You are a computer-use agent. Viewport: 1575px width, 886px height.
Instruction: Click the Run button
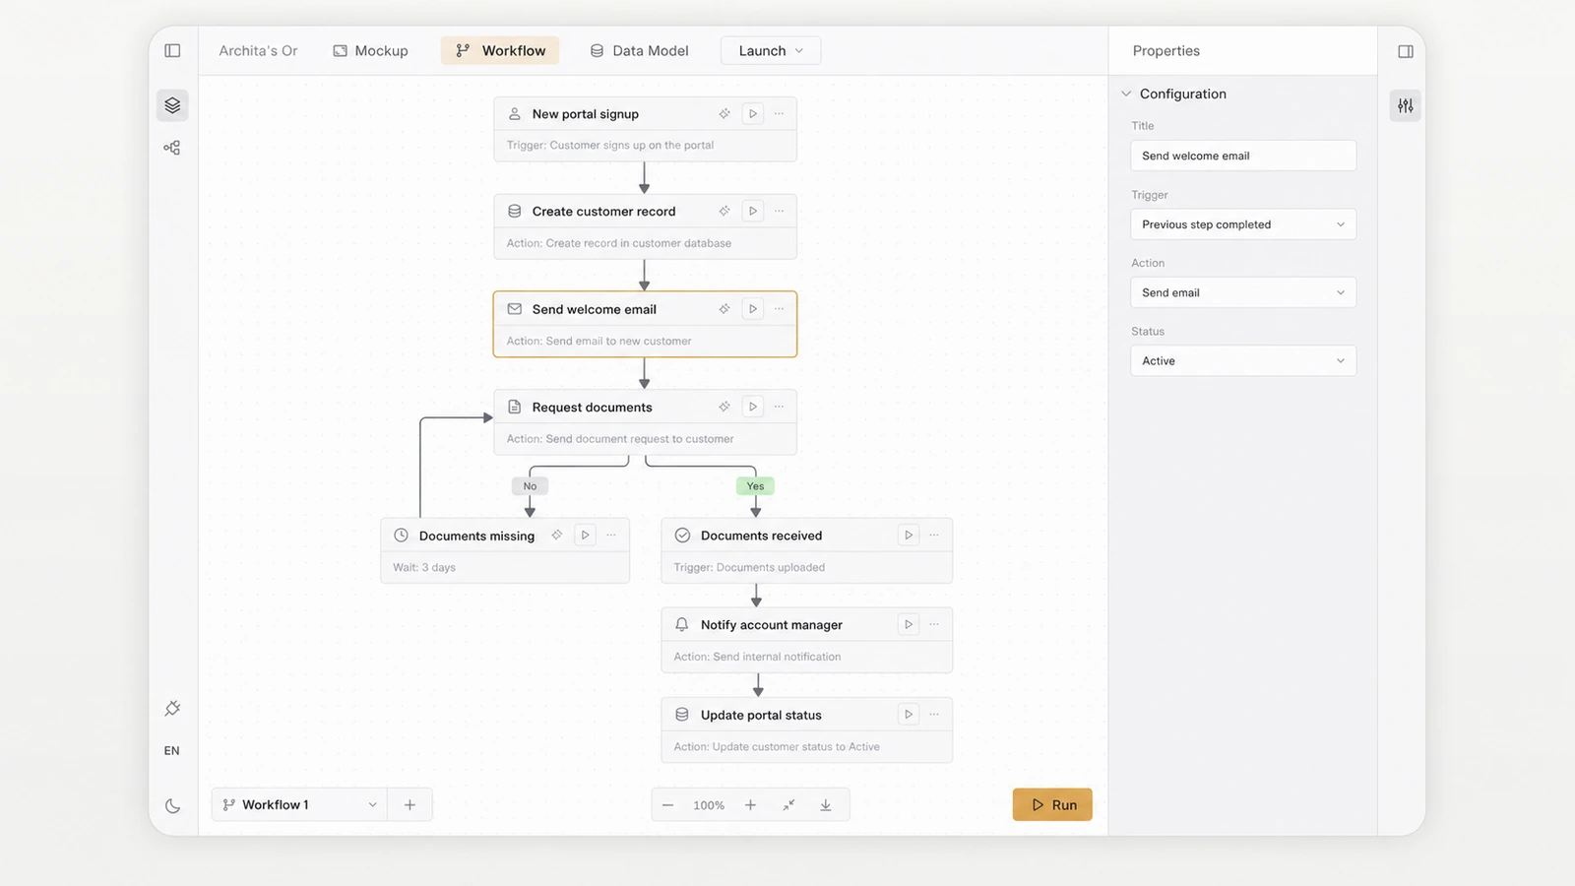pos(1052,805)
